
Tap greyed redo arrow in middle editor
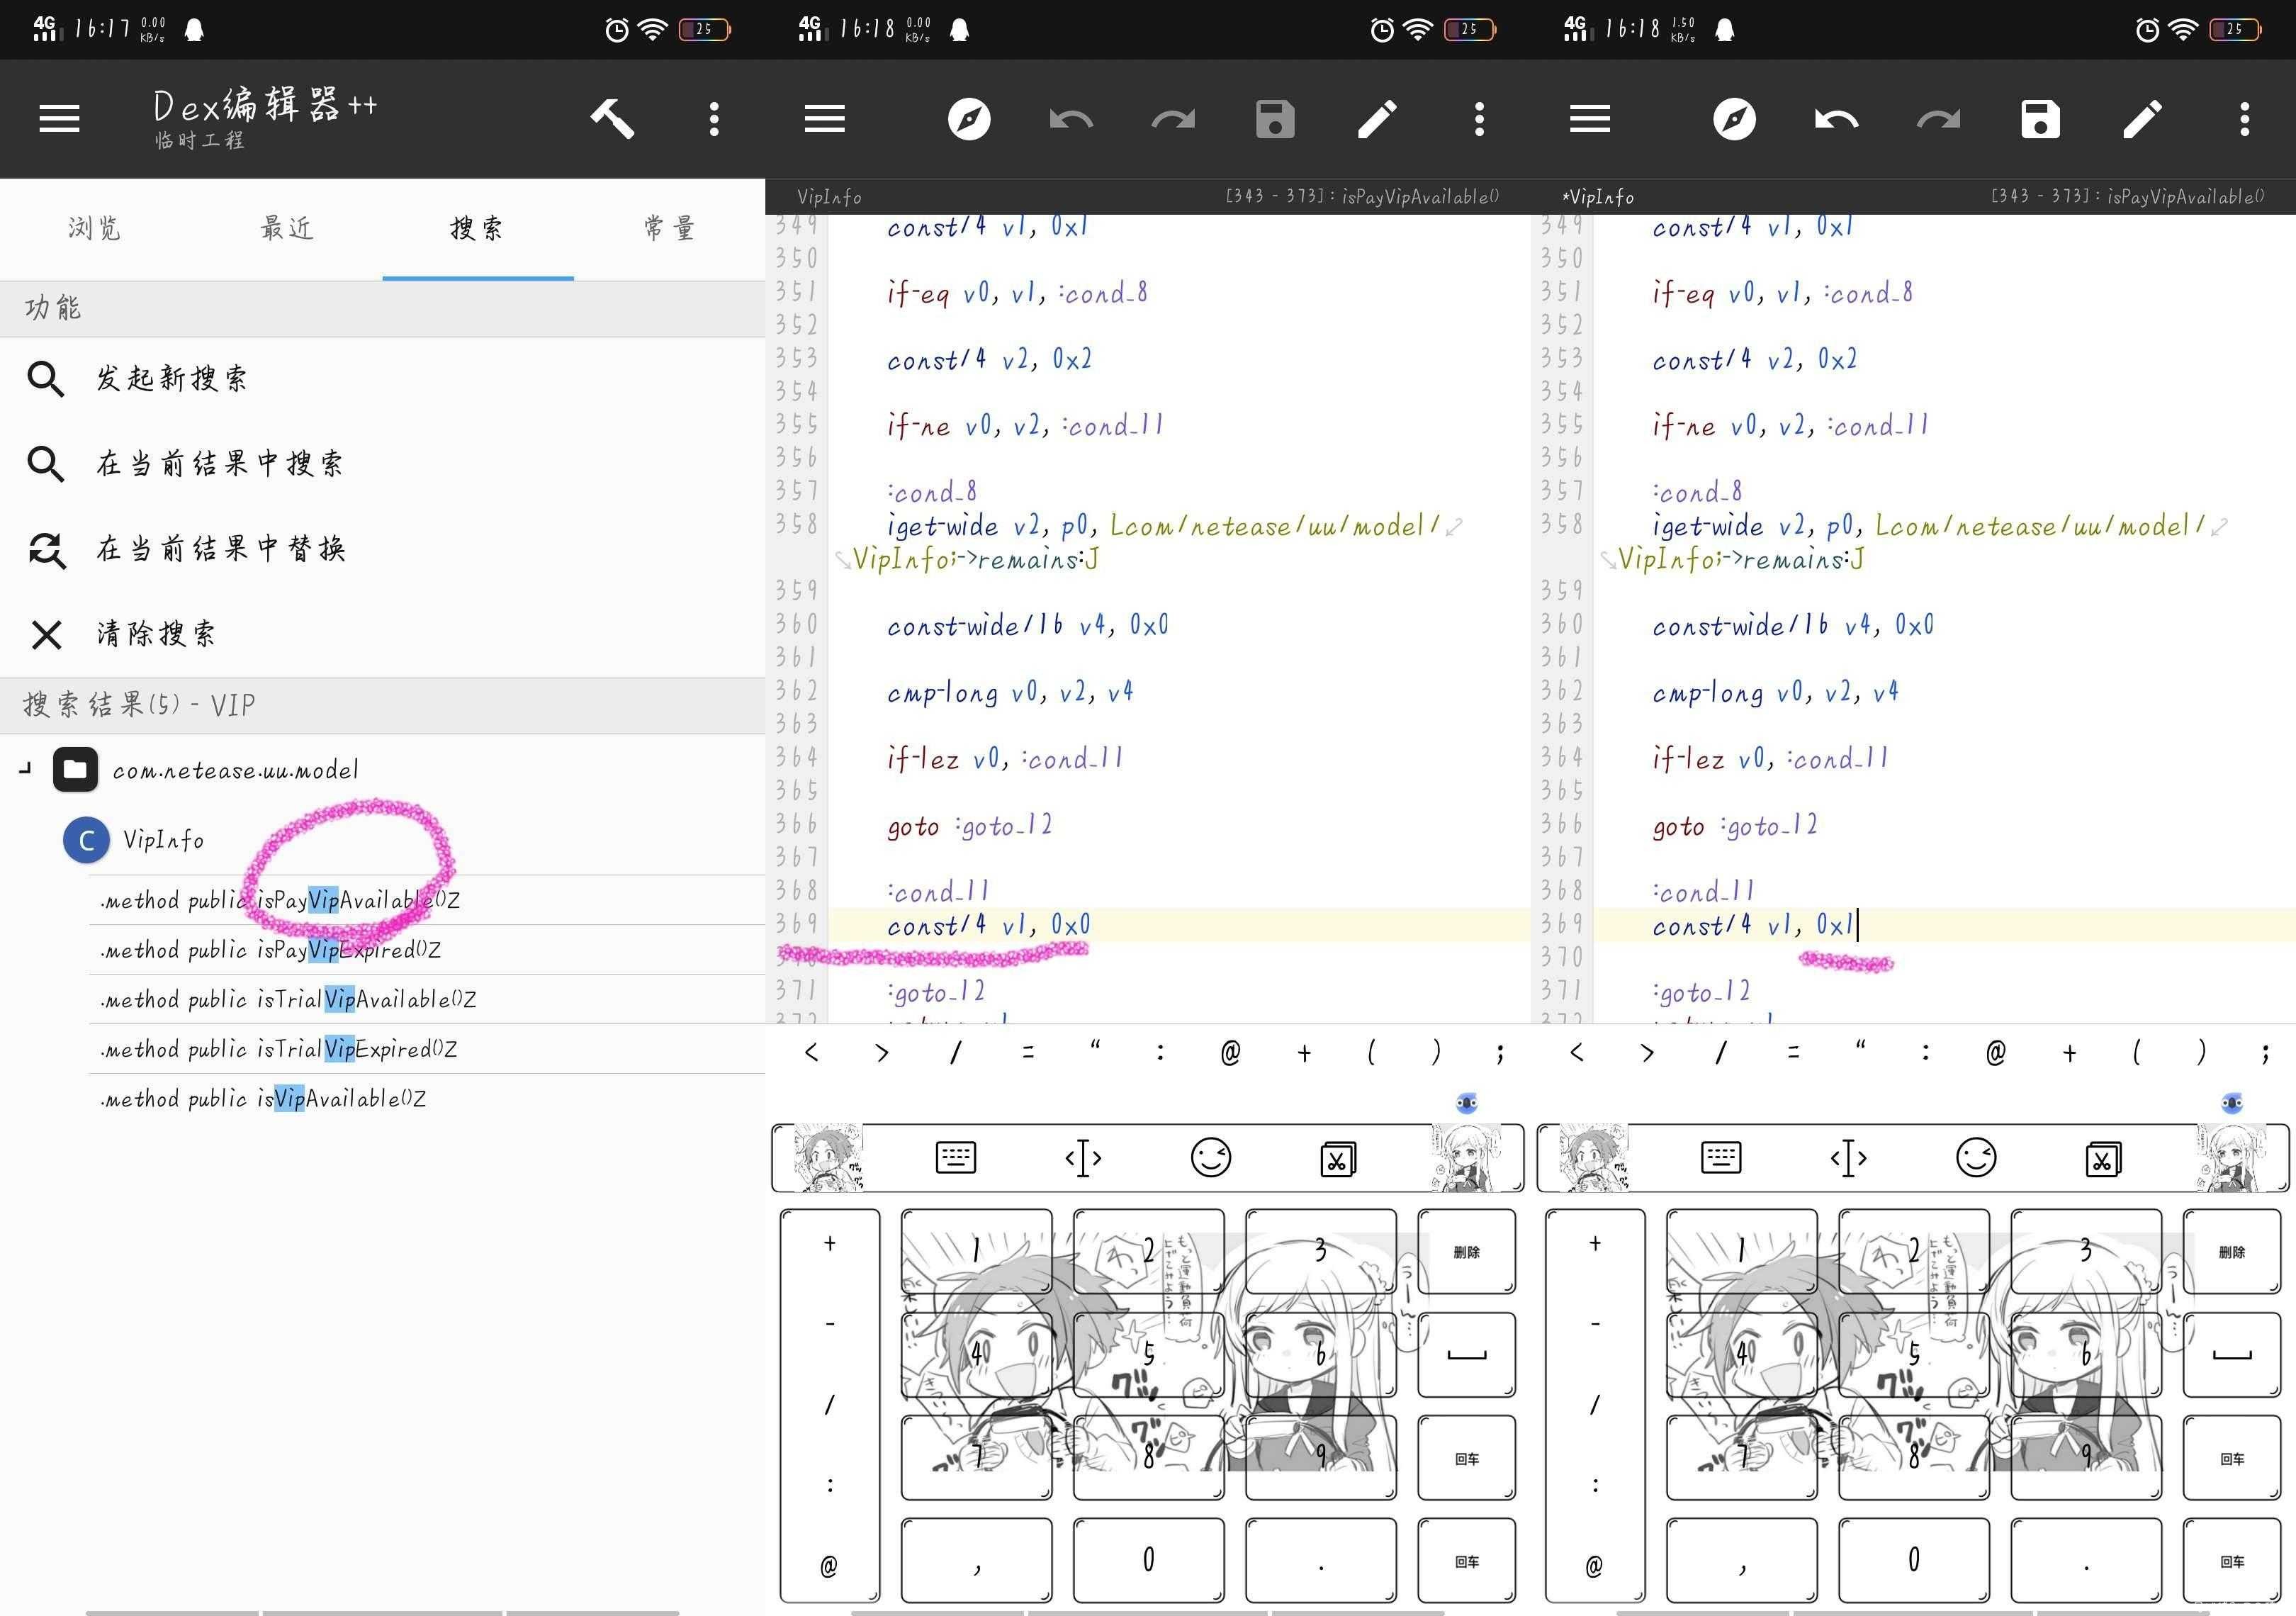[1173, 120]
